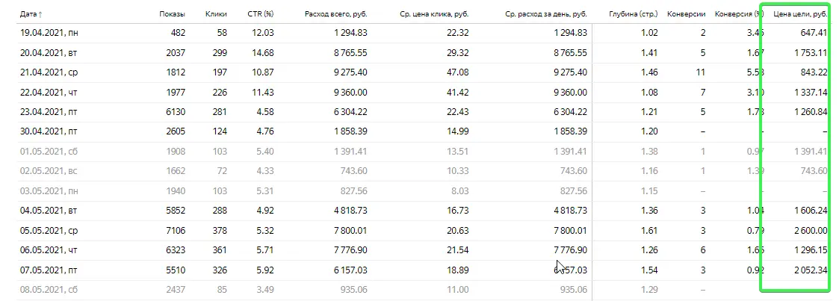Click the CTR (%) column header
Image resolution: width=839 pixels, height=301 pixels.
click(x=260, y=14)
